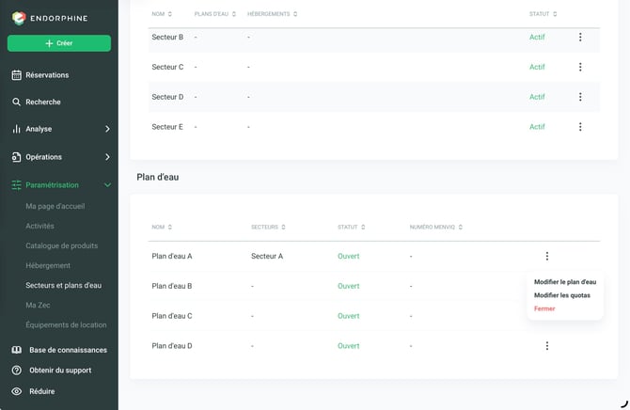The image size is (630, 410).
Task: Open three-dot menu for Secteur C
Action: tap(580, 67)
